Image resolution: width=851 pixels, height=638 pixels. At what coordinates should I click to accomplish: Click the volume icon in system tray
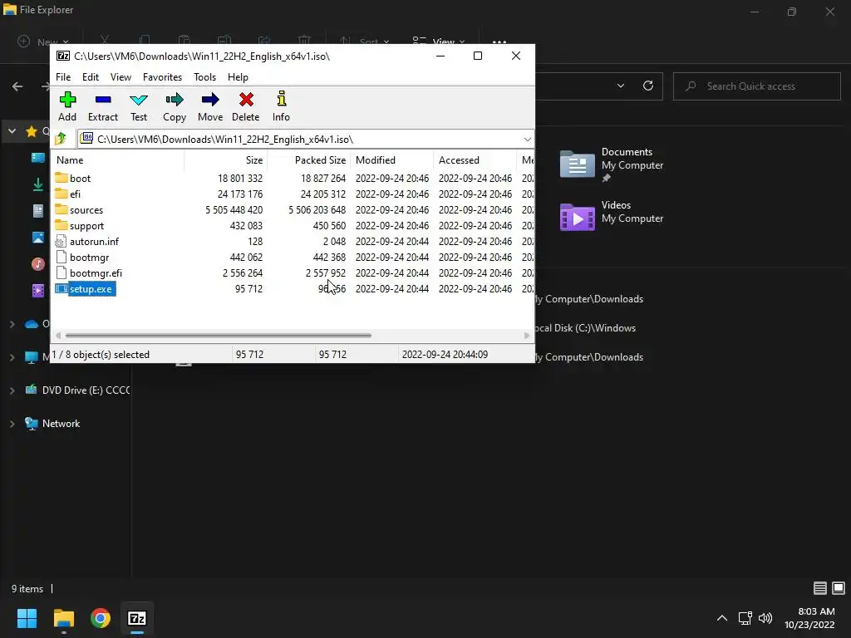coord(765,618)
